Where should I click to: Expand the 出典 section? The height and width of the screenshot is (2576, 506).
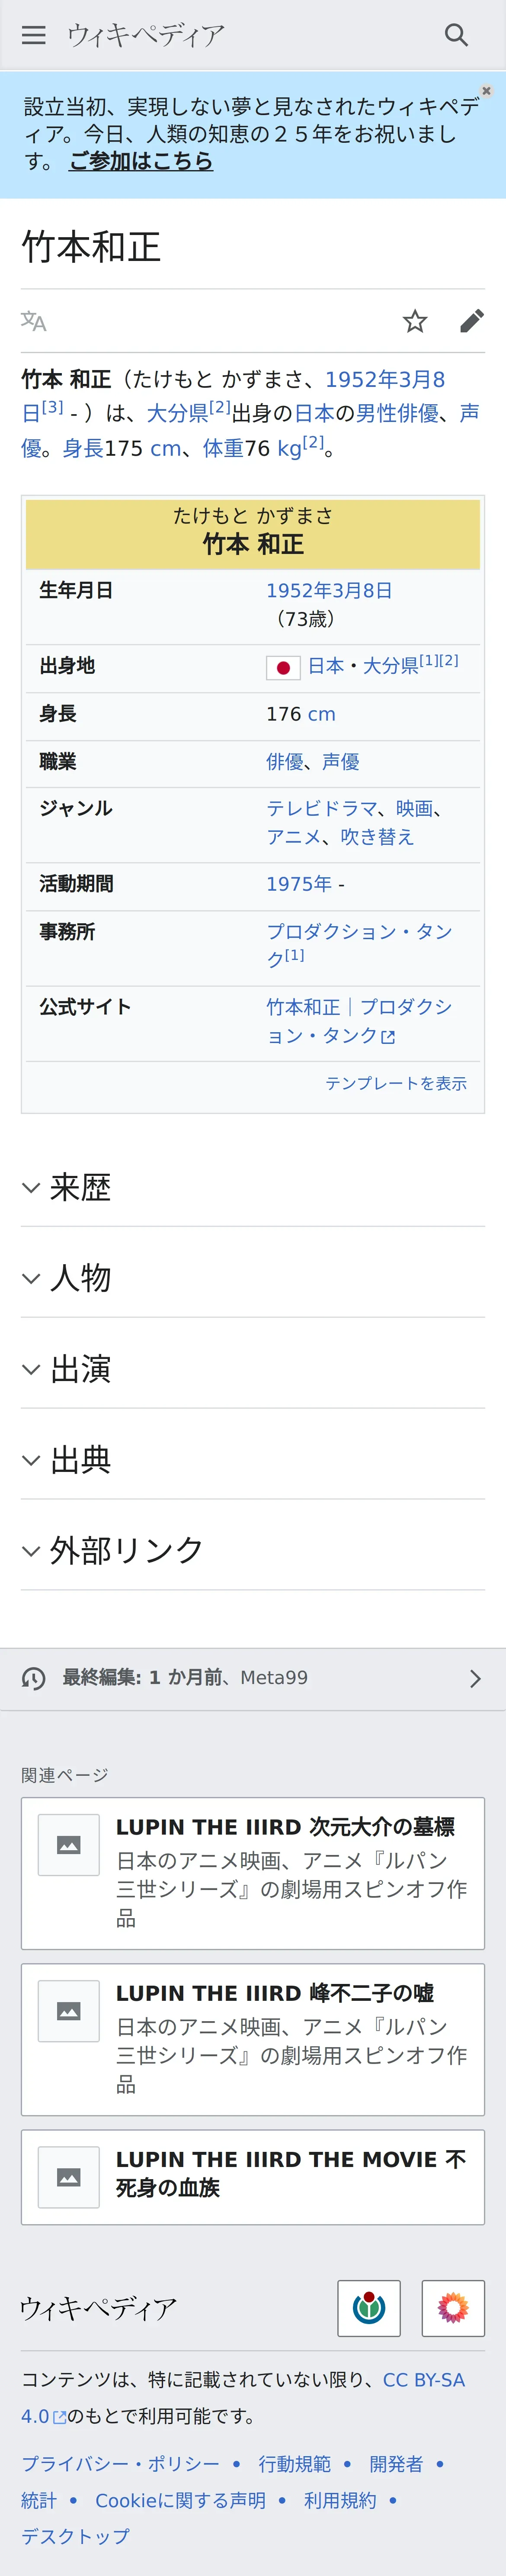click(80, 1460)
